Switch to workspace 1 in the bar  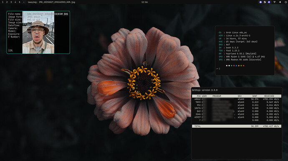pos(3,2)
